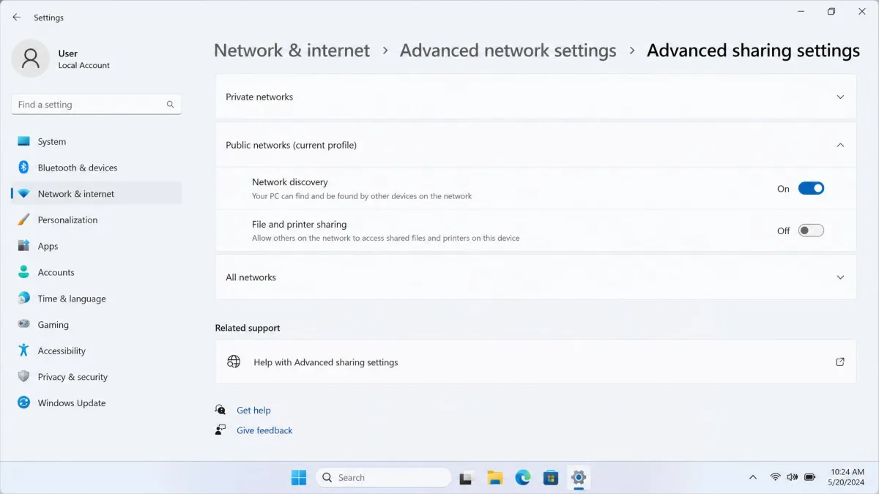Image resolution: width=879 pixels, height=494 pixels.
Task: Select Personalization in sidebar
Action: (97, 220)
